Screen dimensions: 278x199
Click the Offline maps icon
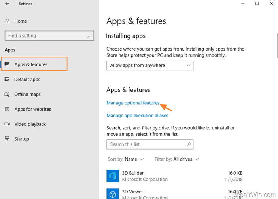click(x=7, y=94)
